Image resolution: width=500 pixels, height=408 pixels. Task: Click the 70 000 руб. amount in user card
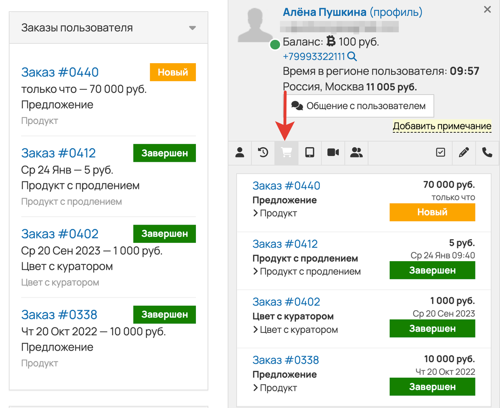[x=449, y=185]
